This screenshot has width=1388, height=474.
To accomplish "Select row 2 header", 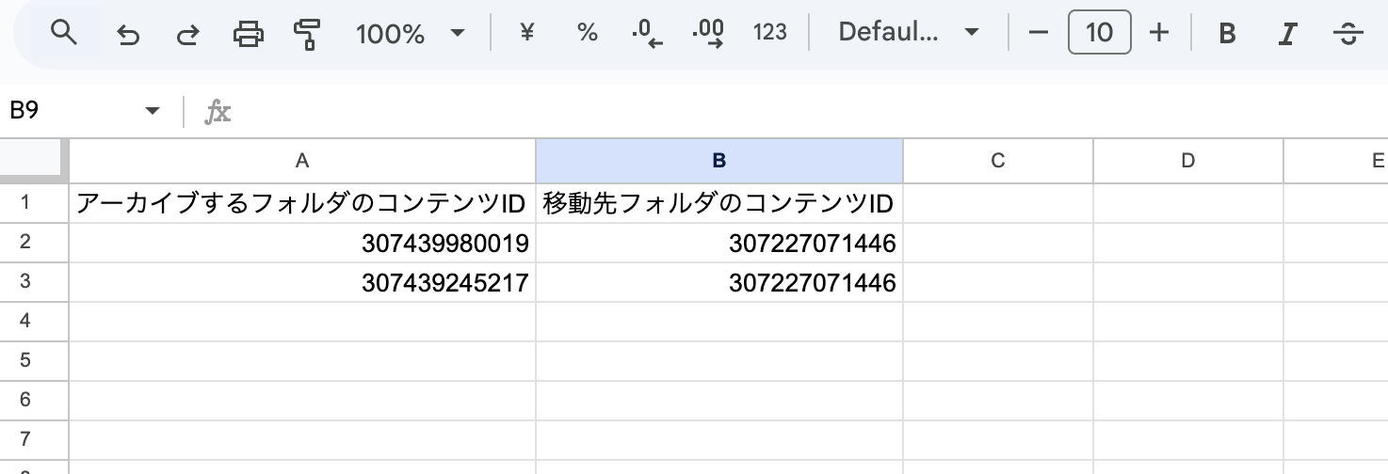I will tap(34, 242).
